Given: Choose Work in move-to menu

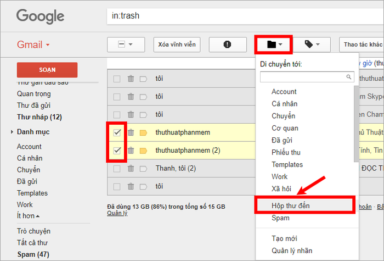Looking at the screenshot, I should [x=279, y=176].
